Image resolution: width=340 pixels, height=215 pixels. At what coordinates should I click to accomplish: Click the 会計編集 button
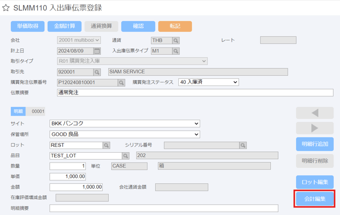click(x=315, y=199)
